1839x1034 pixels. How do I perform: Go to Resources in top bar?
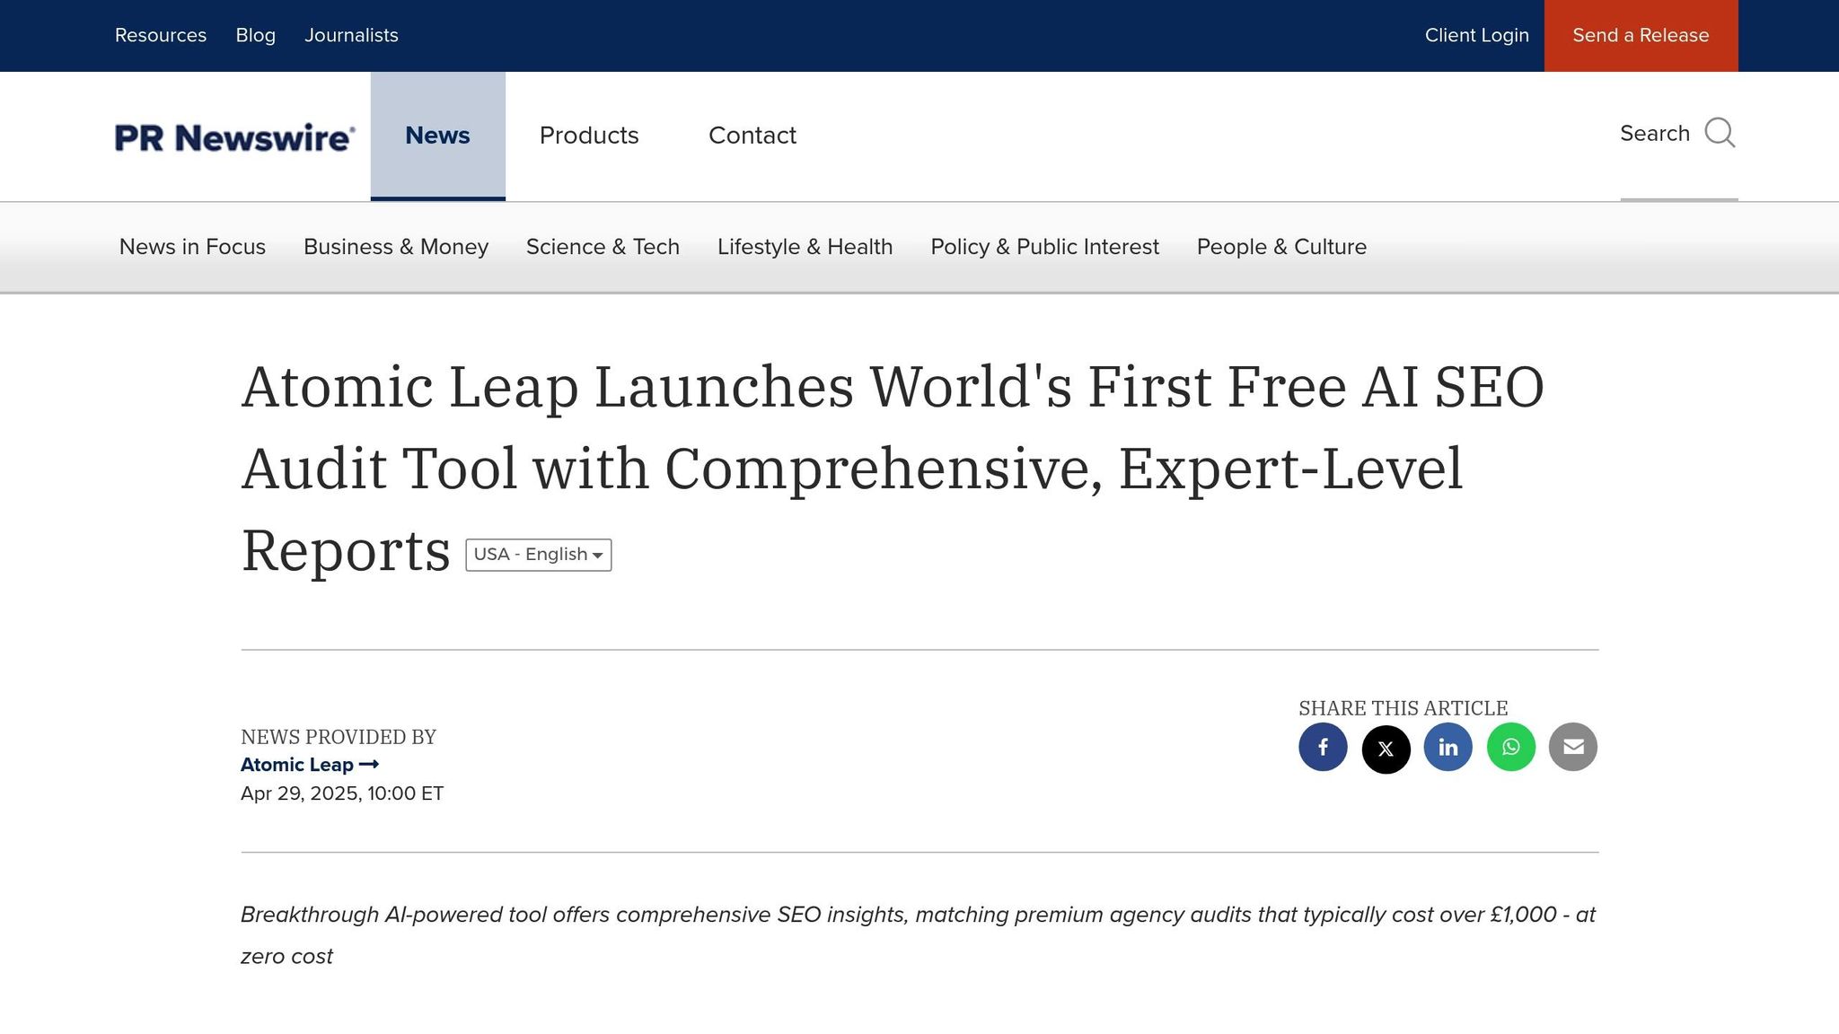(161, 35)
